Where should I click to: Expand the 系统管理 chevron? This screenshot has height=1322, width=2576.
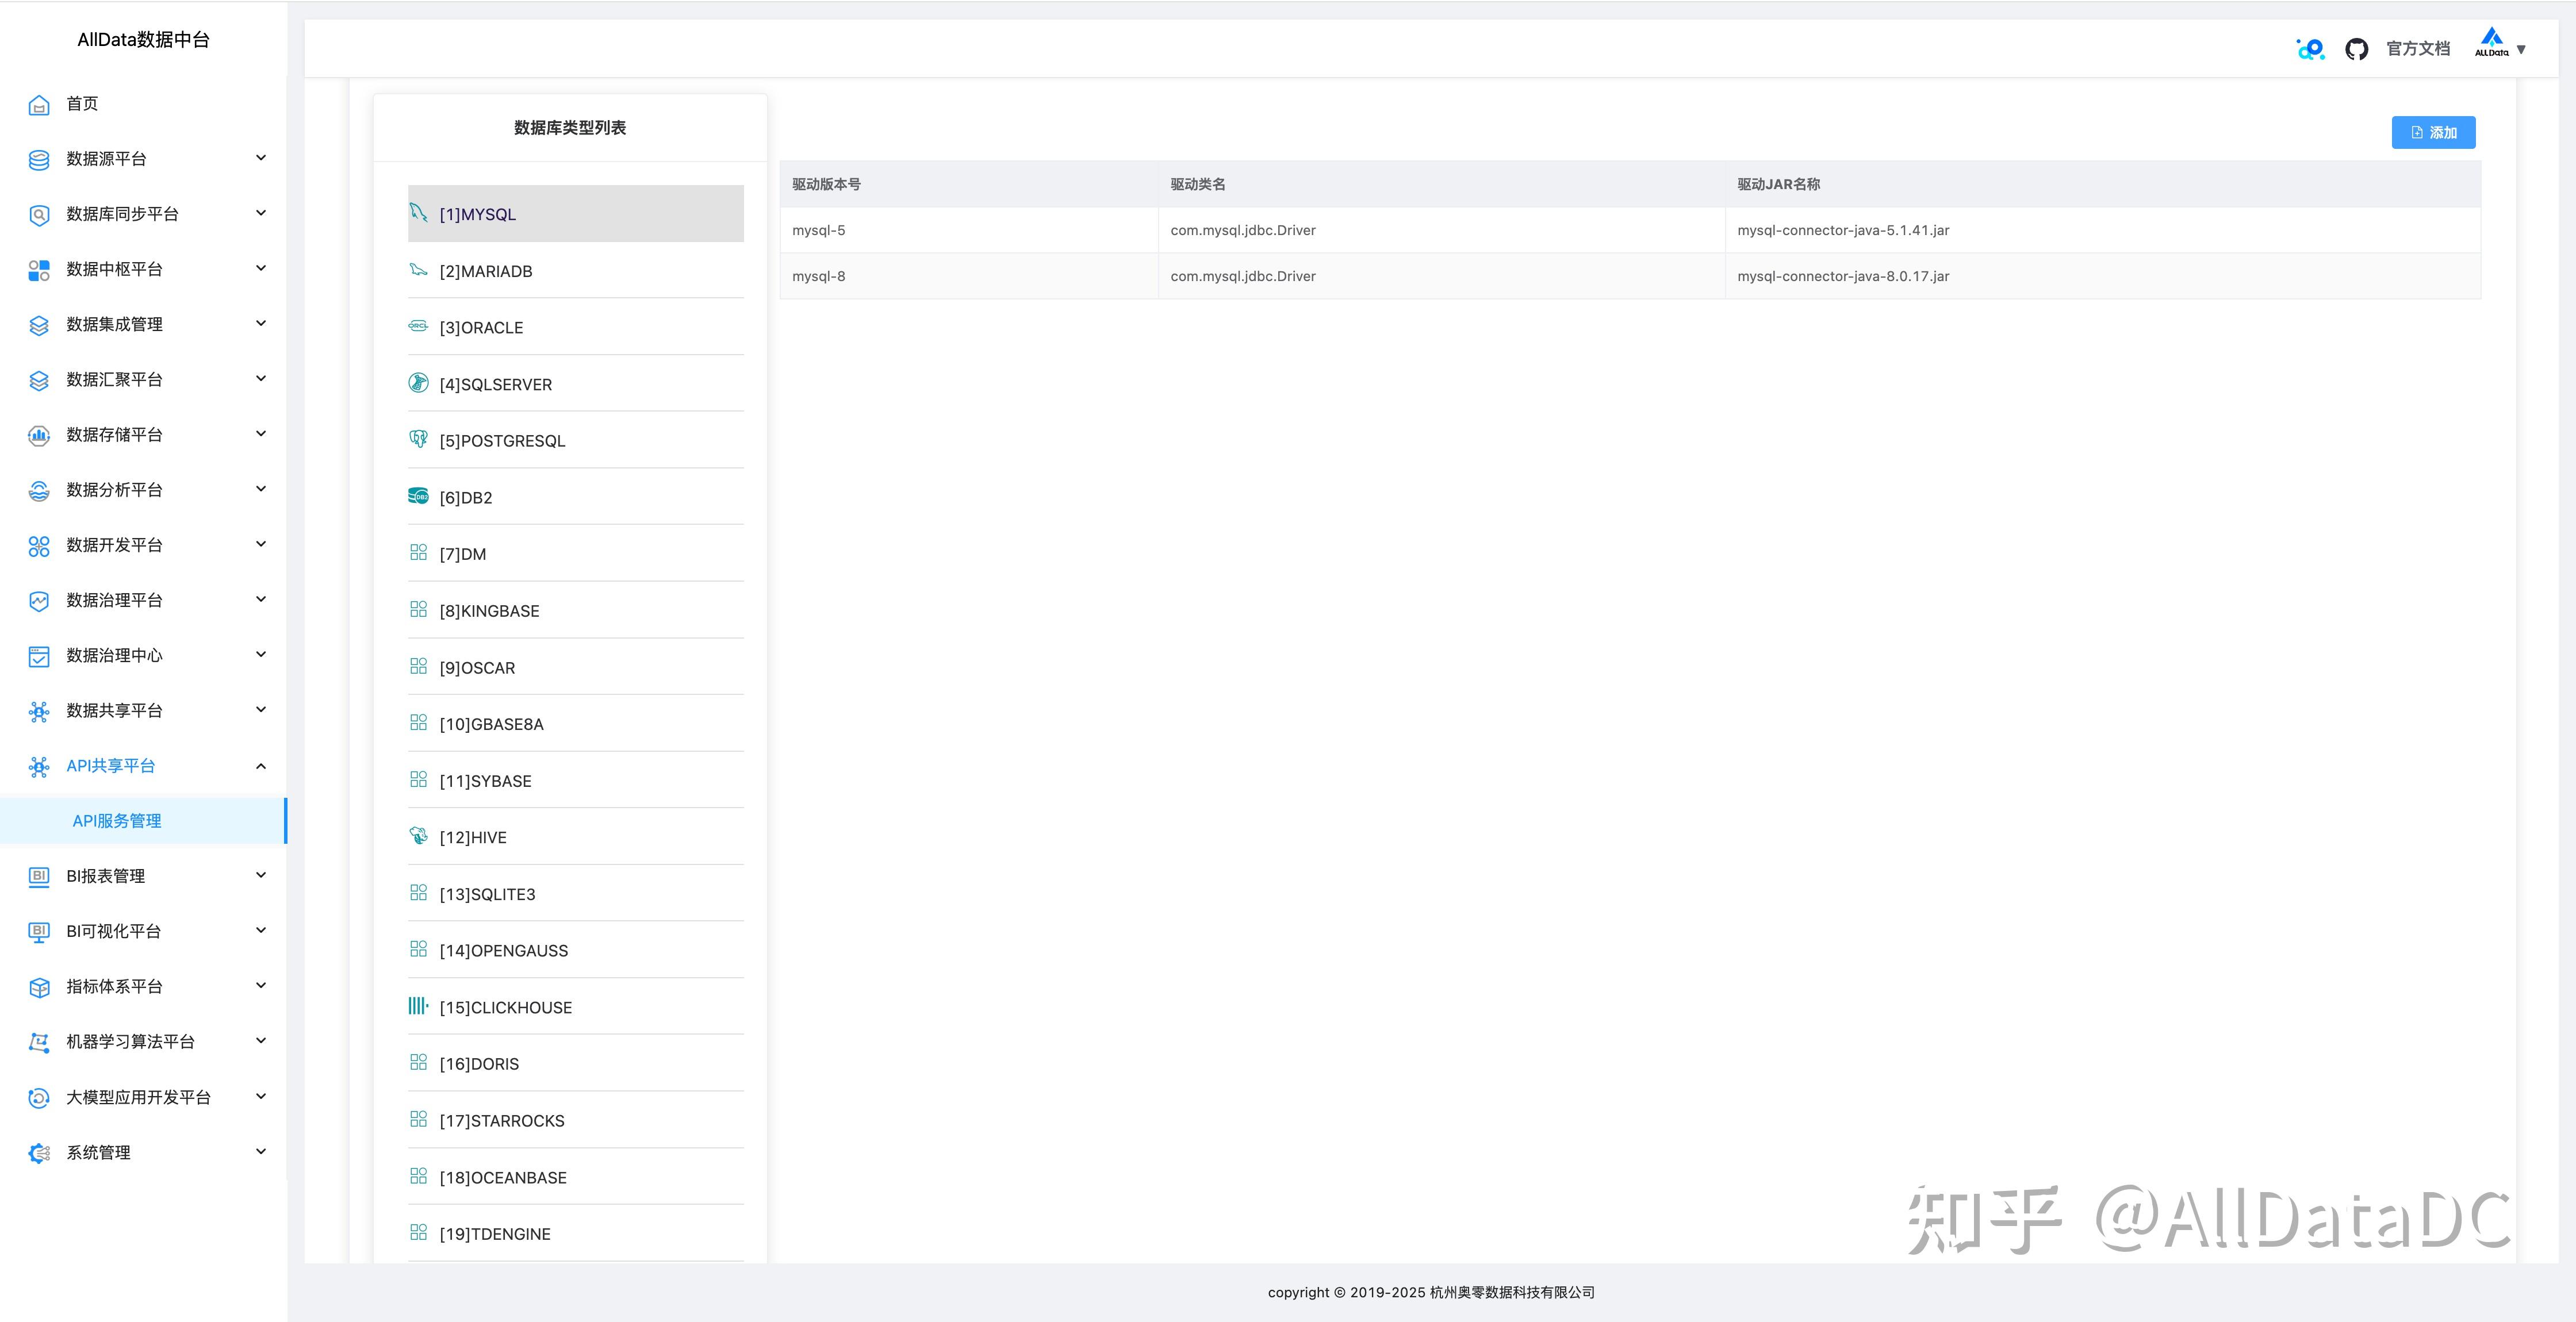point(261,1151)
